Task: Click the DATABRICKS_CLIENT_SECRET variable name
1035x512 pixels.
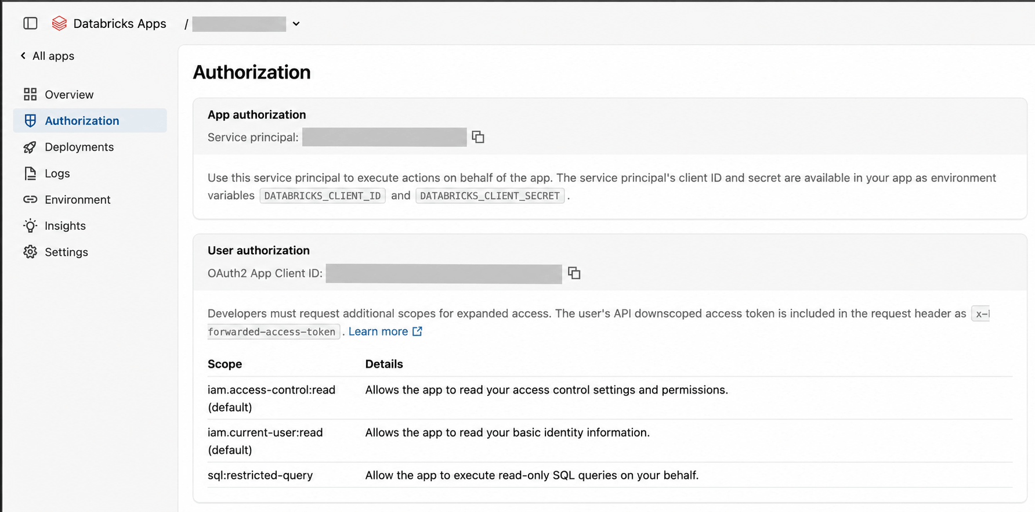Action: (490, 196)
